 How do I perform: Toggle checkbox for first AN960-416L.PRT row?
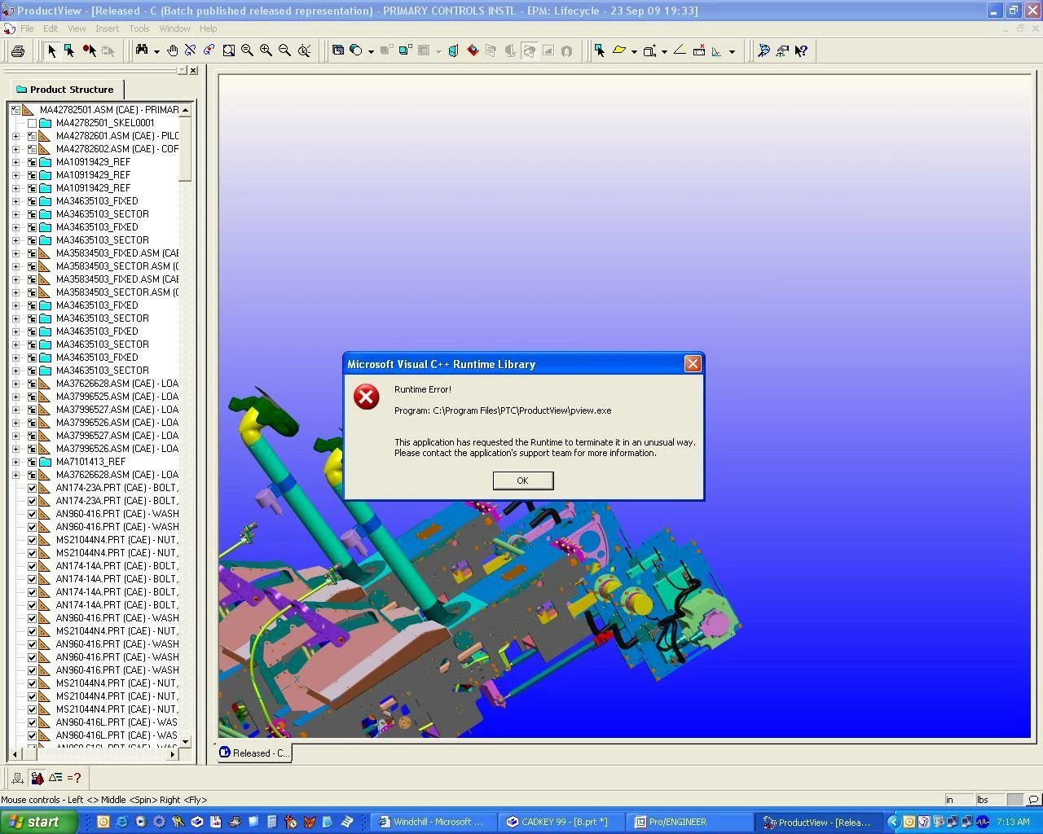(x=32, y=722)
